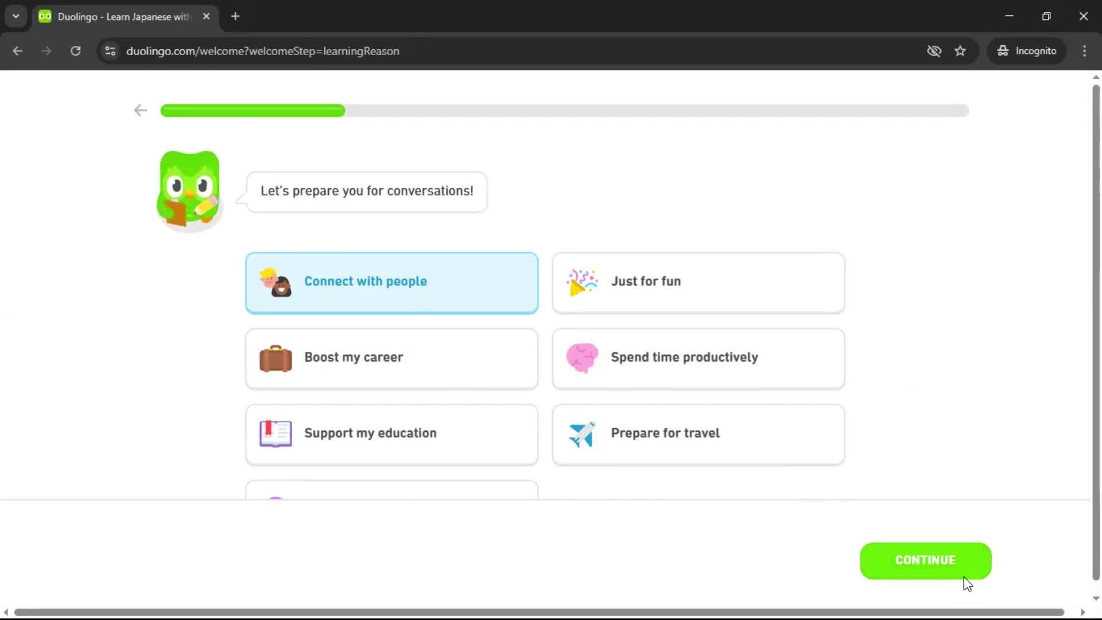Click the green progress bar

coord(253,111)
